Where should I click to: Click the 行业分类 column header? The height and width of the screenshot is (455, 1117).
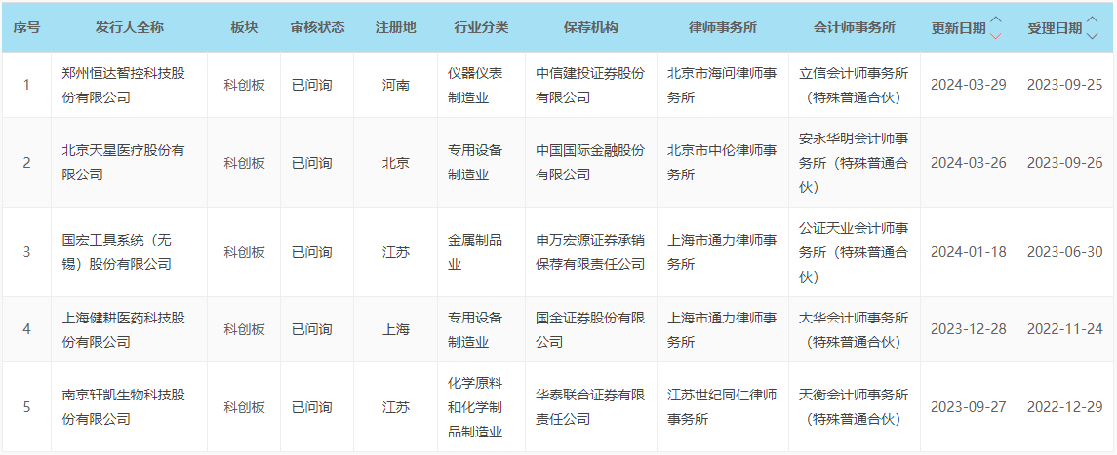pyautogui.click(x=482, y=27)
